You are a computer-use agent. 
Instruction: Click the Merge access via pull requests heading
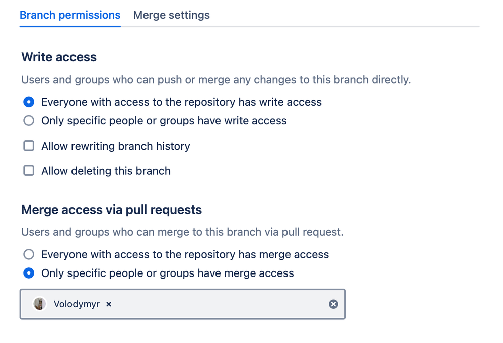click(111, 210)
